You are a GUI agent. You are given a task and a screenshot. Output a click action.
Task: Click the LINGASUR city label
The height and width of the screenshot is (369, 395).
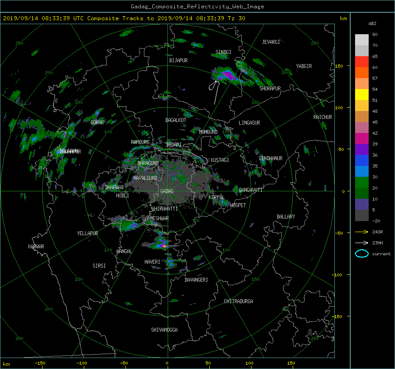pyautogui.click(x=249, y=123)
